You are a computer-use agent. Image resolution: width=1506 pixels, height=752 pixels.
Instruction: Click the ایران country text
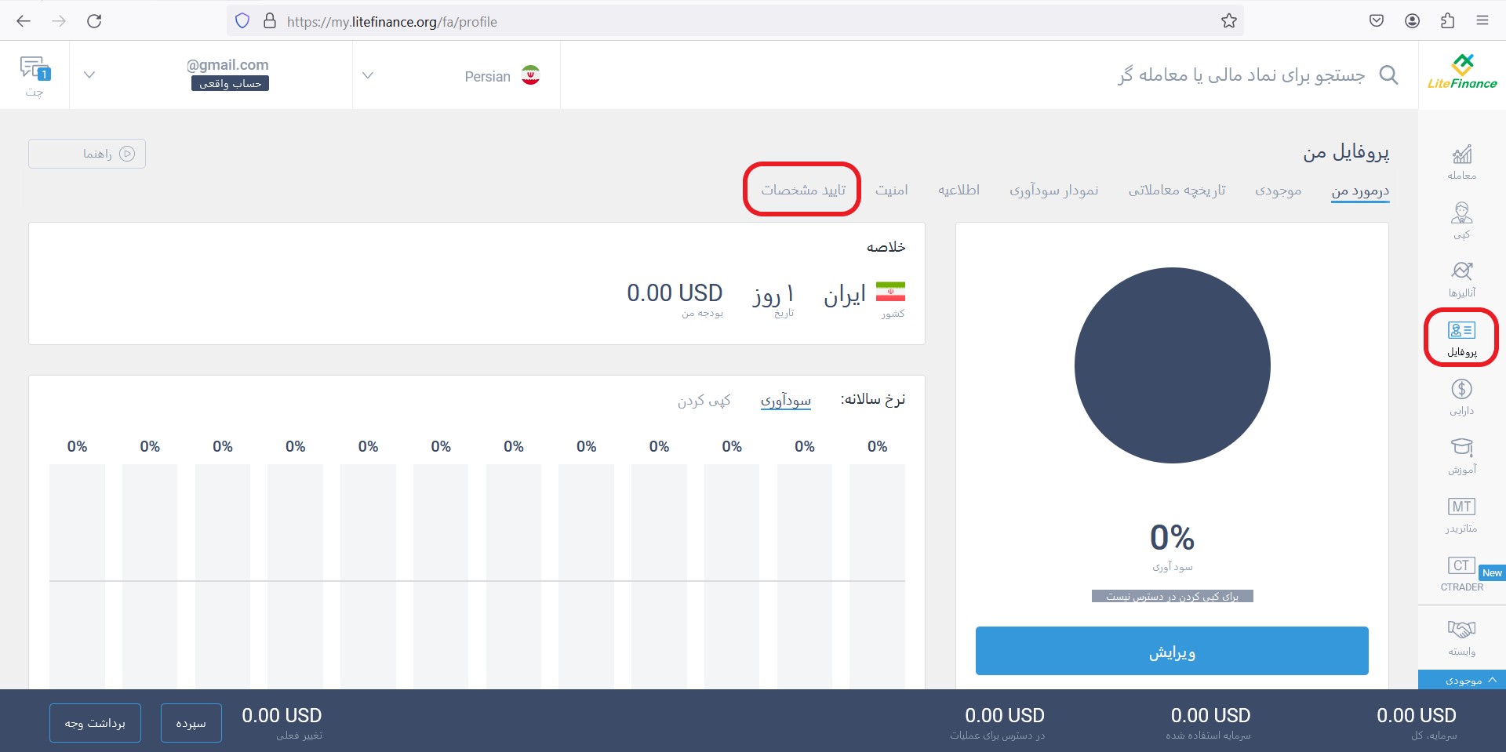[845, 295]
